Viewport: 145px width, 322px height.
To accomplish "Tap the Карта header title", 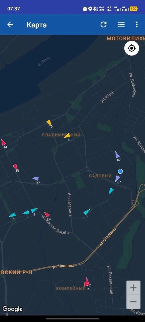I will pos(37,25).
